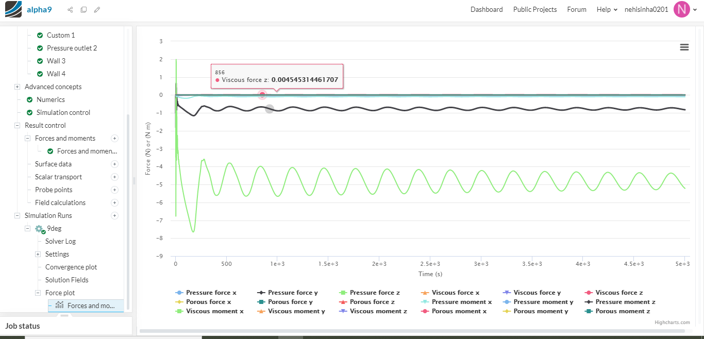The width and height of the screenshot is (704, 339).
Task: Expand the Settings node under 9deg
Action: 38,254
